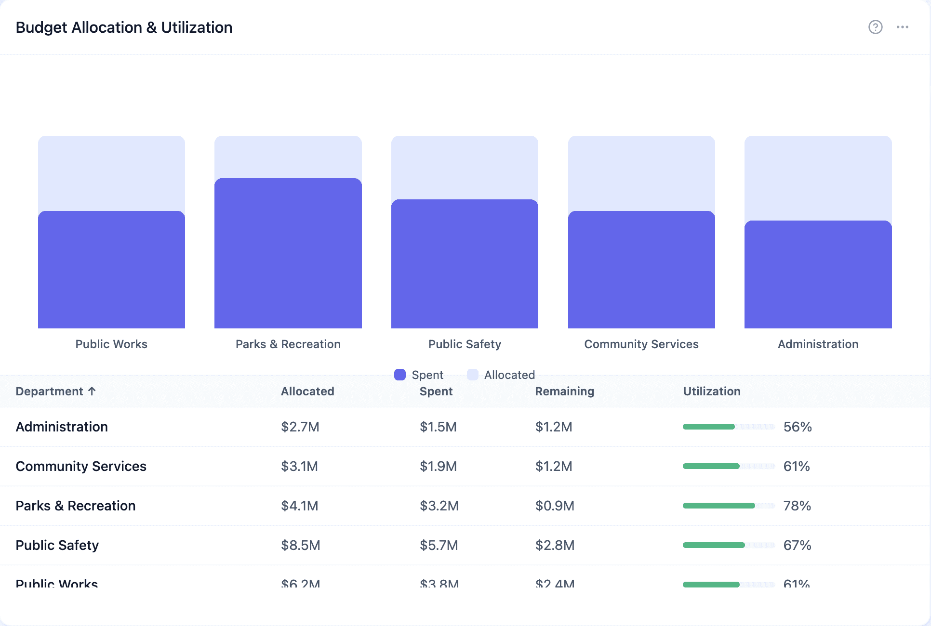931x626 pixels.
Task: Click the Public Safety utilization bar
Action: click(728, 545)
